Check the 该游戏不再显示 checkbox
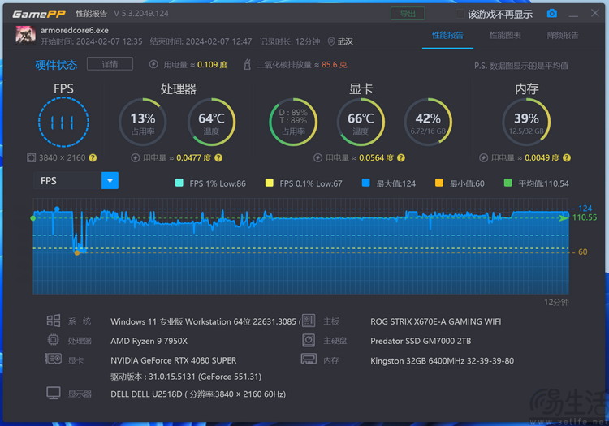 pos(460,14)
